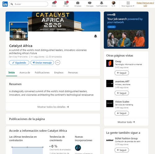Viewport: 155px width, 154px height.
Task: Select the Inicio page tab
Action: (x=11, y=73)
